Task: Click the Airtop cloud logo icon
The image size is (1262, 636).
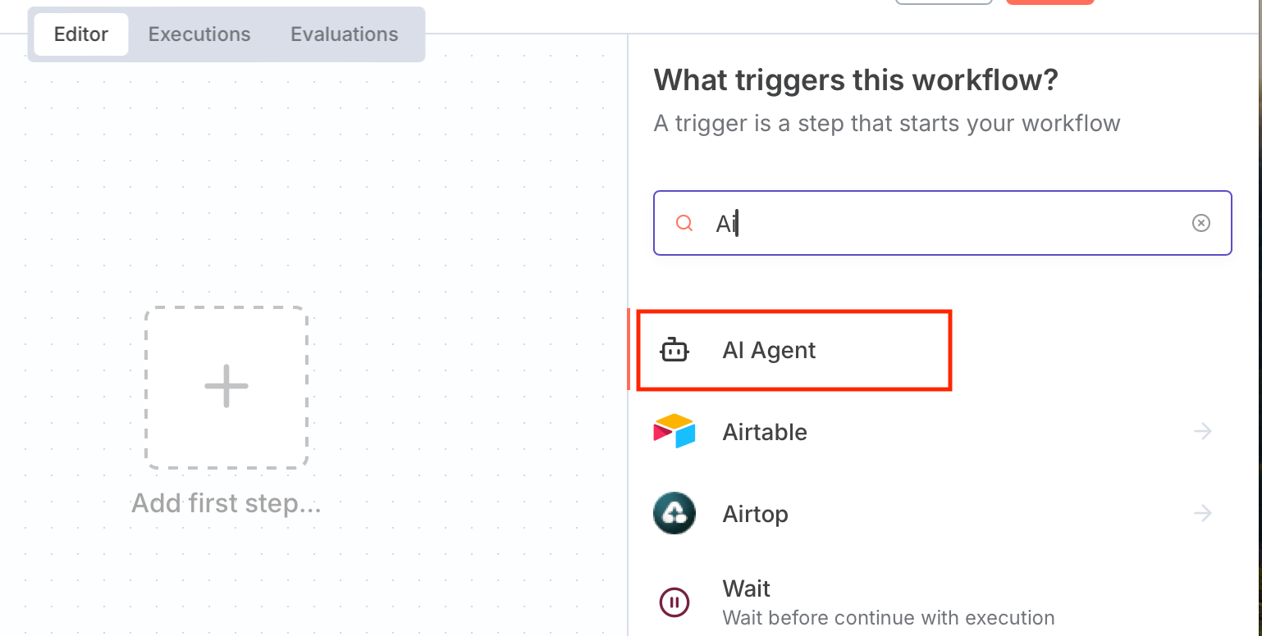Action: point(674,514)
